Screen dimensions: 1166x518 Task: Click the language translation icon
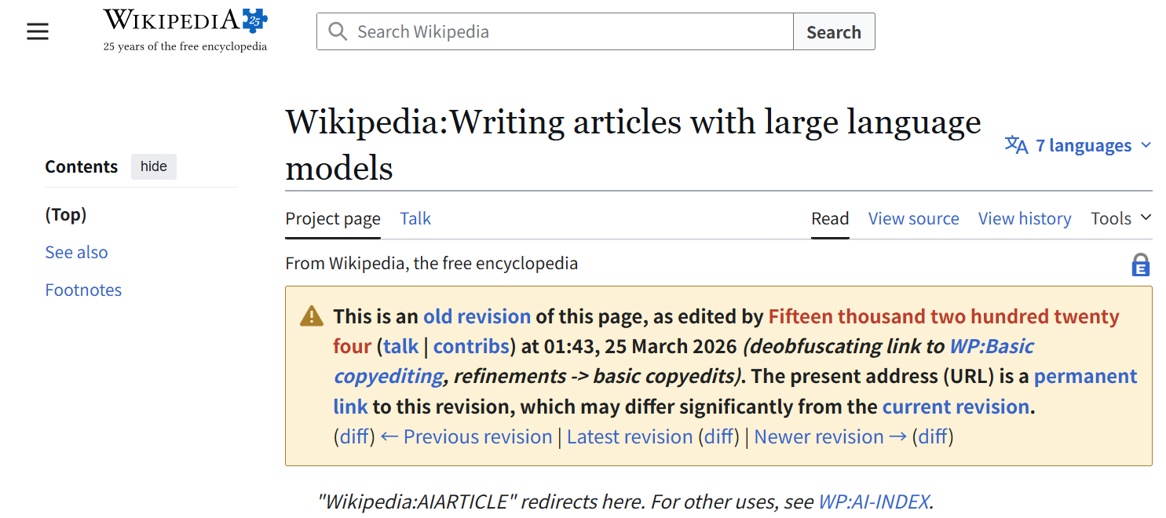[x=1016, y=145]
